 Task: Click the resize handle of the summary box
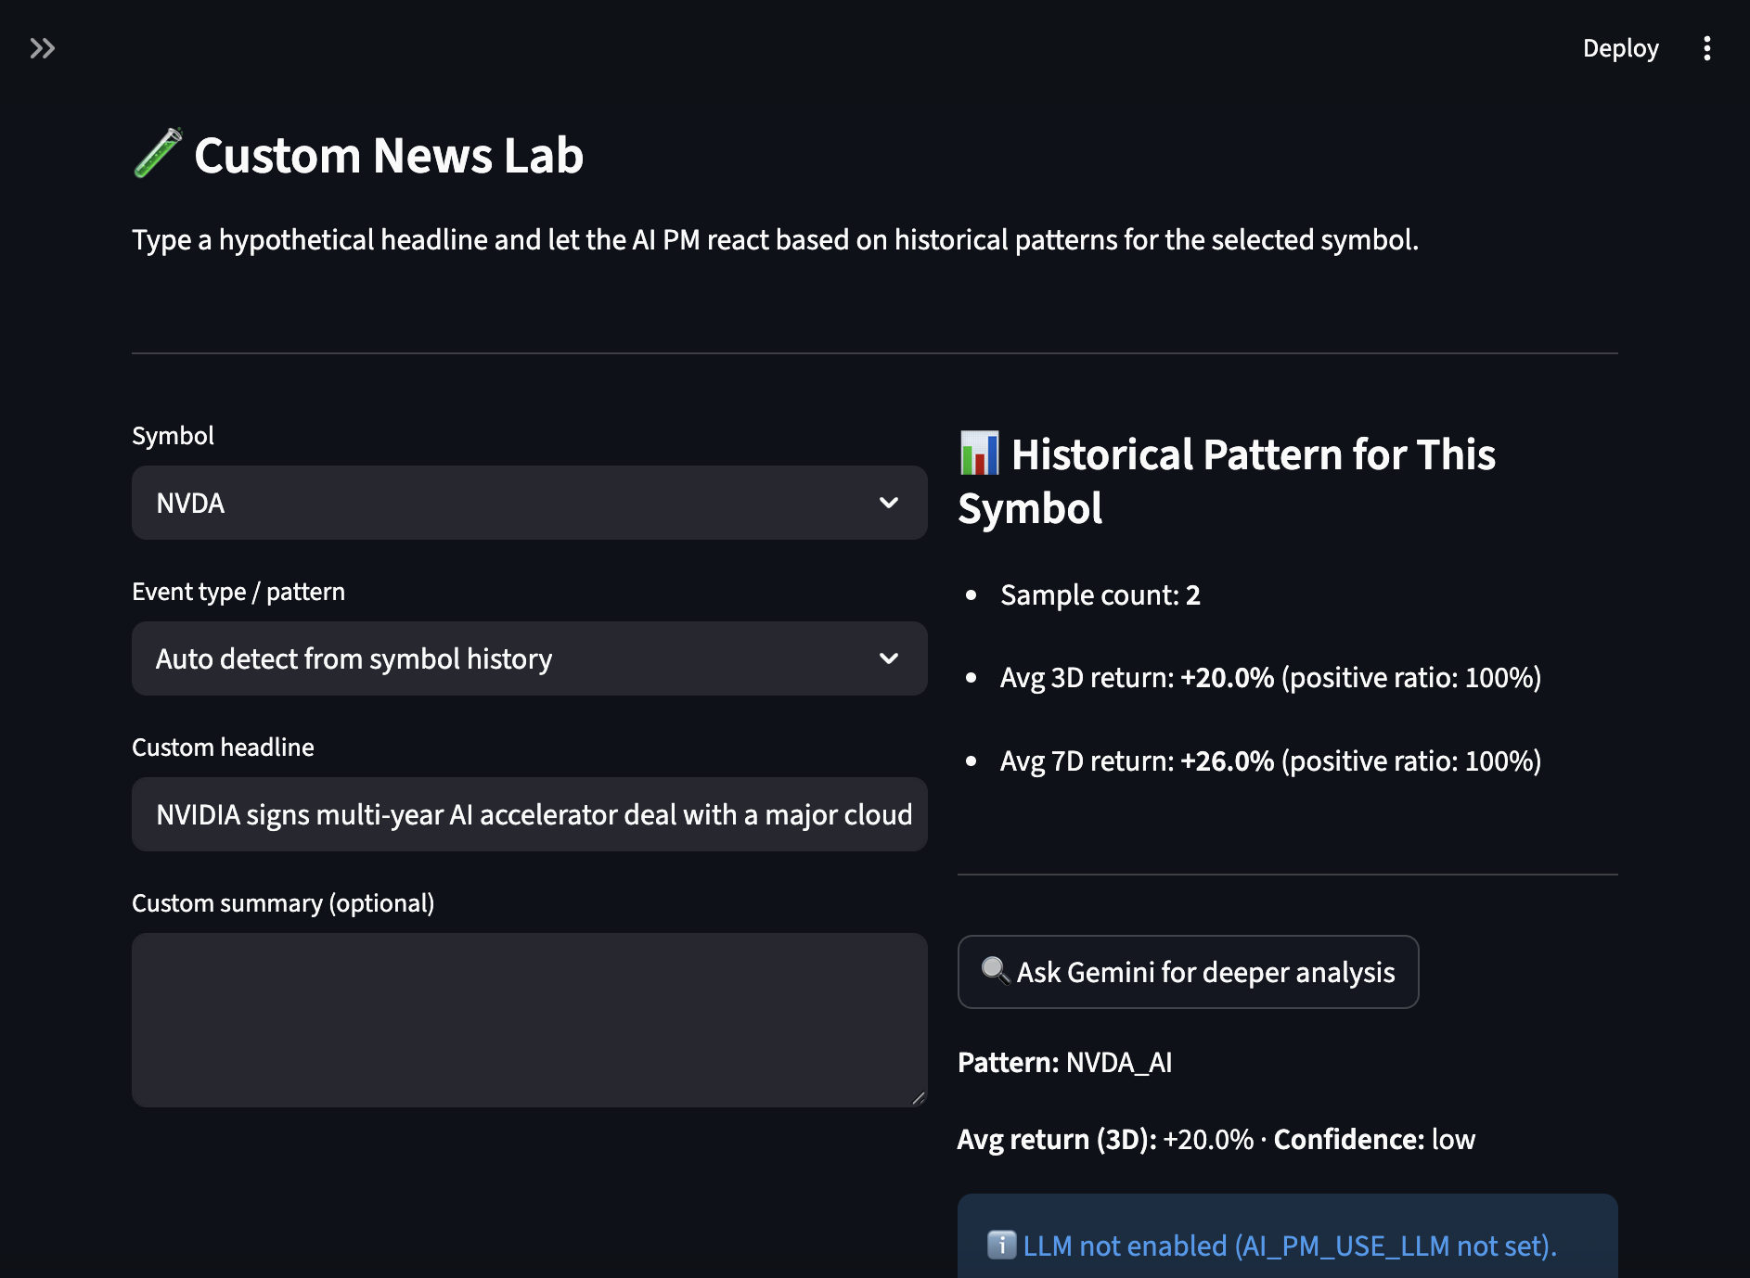click(918, 1098)
